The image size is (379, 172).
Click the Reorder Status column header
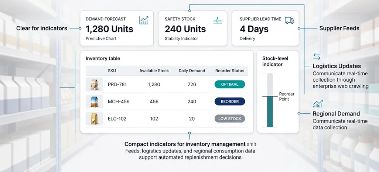pyautogui.click(x=230, y=71)
